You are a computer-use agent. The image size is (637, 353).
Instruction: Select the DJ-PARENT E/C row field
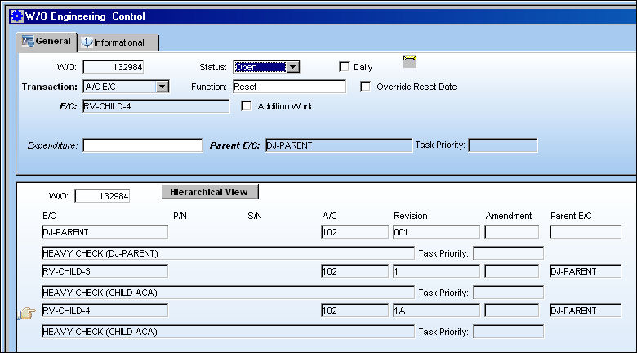[x=105, y=232]
